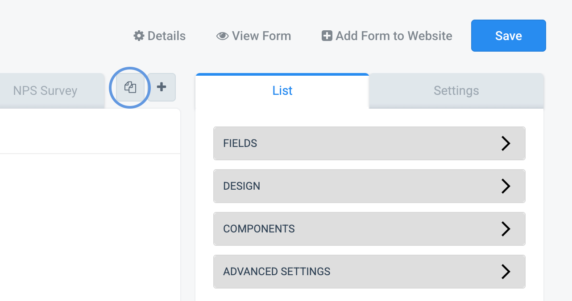
Task: Expand the FIELDS section
Action: click(369, 143)
